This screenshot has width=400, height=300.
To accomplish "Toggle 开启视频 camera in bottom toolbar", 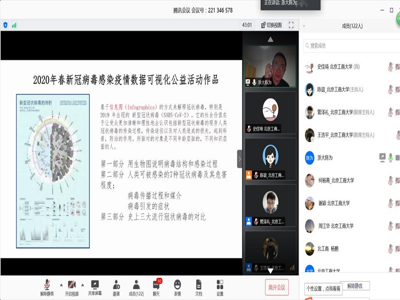I will [x=72, y=287].
